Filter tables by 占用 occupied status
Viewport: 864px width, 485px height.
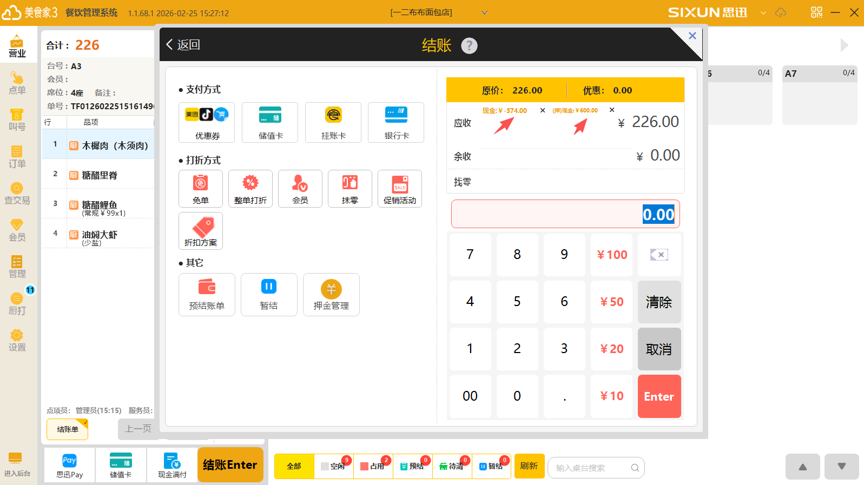pos(373,466)
